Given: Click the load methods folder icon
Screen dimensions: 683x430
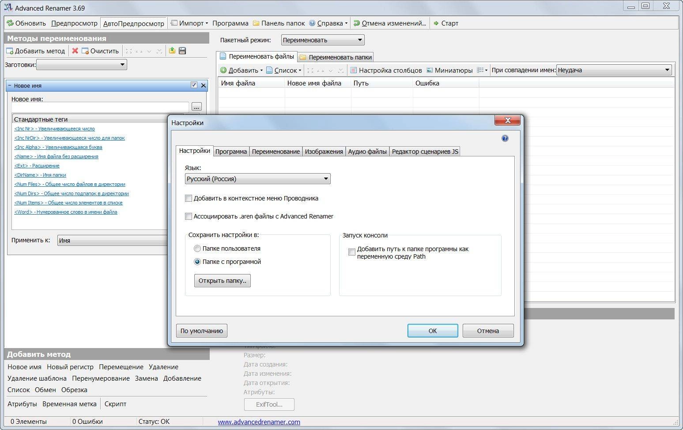Looking at the screenshot, I should [172, 51].
